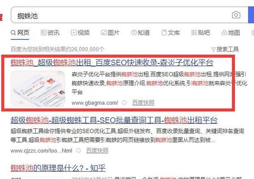The image size is (254, 179).
Task: Click the blue Baidu search button
Action: 251,15
